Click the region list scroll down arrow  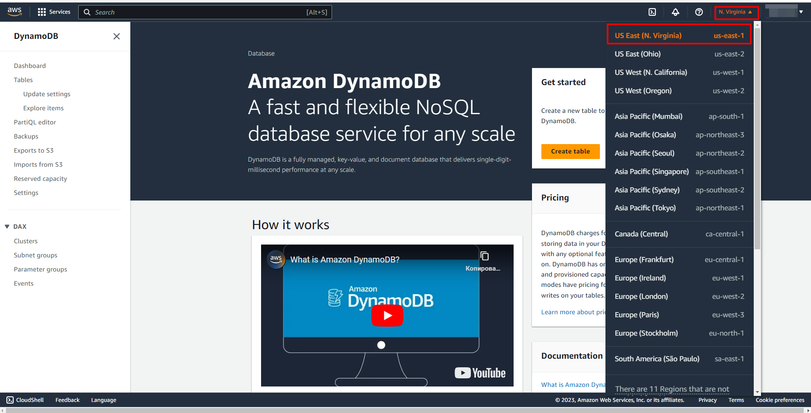(758, 392)
